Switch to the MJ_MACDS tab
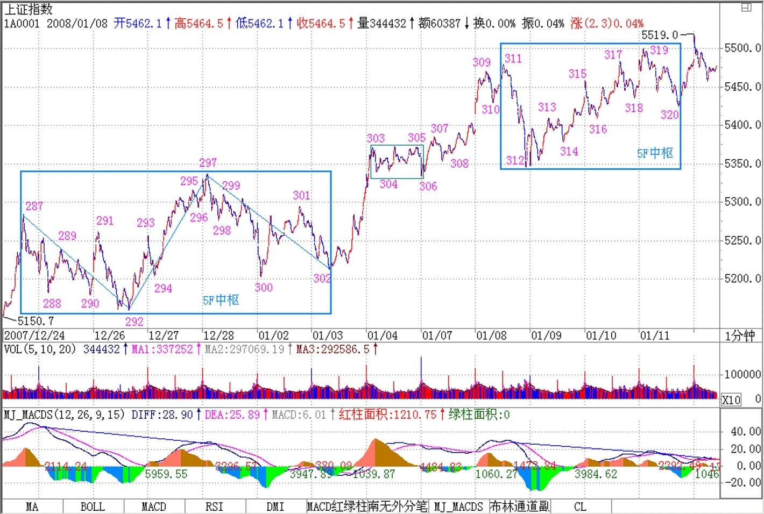This screenshot has width=764, height=514. [x=458, y=506]
